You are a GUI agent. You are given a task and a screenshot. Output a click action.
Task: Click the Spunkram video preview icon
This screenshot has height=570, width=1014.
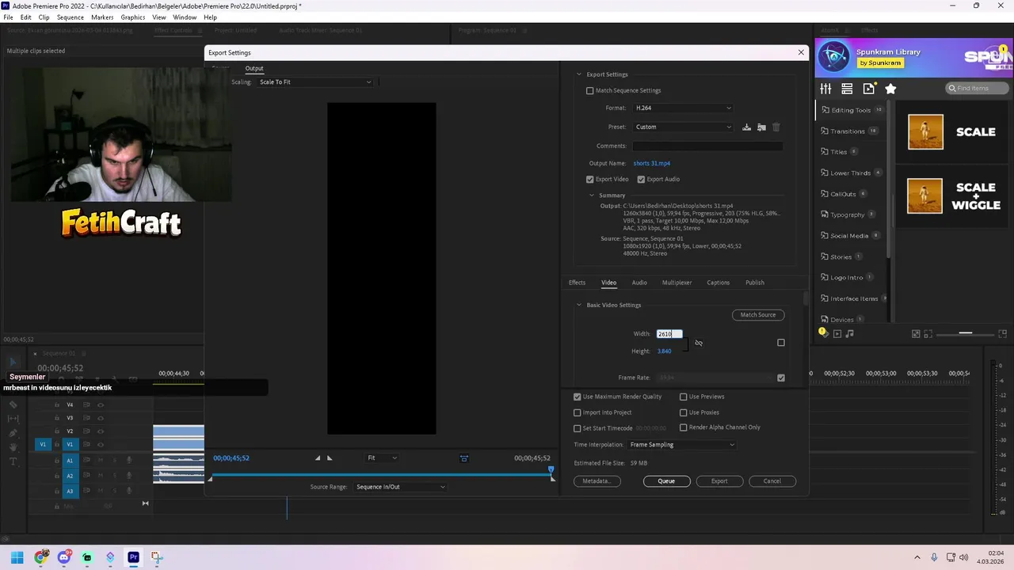point(837,333)
